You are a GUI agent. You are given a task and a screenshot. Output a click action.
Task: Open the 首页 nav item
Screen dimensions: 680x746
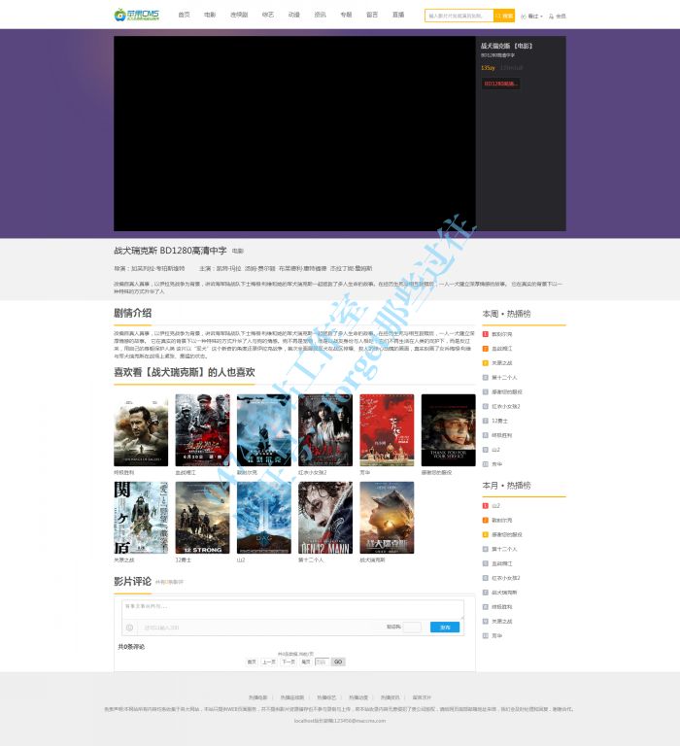click(x=185, y=15)
